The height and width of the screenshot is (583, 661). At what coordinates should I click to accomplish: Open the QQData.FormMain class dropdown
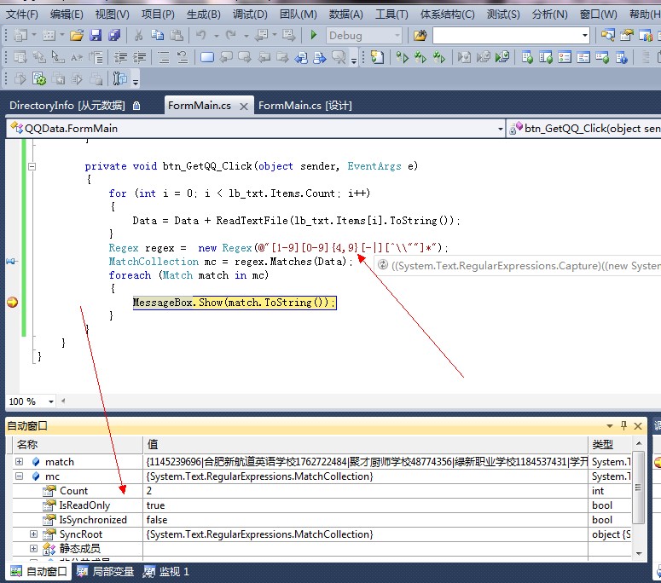point(500,129)
